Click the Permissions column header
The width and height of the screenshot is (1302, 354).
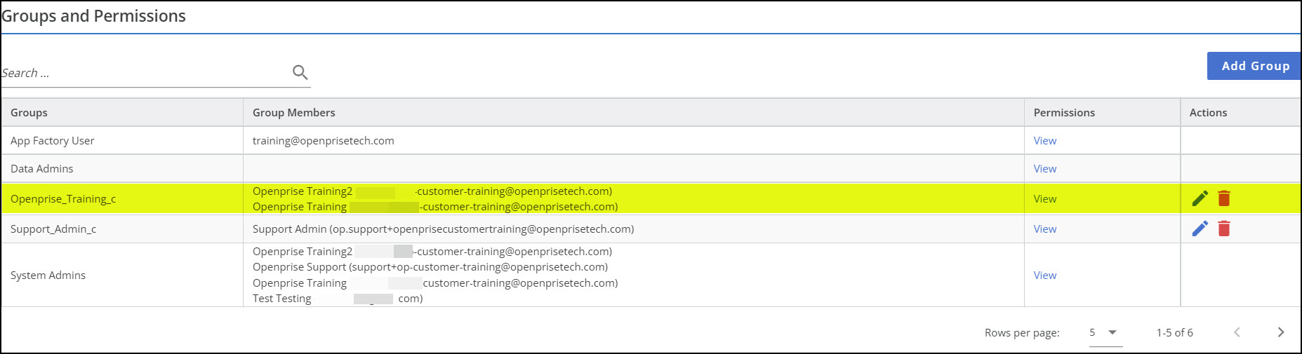[x=1063, y=113]
